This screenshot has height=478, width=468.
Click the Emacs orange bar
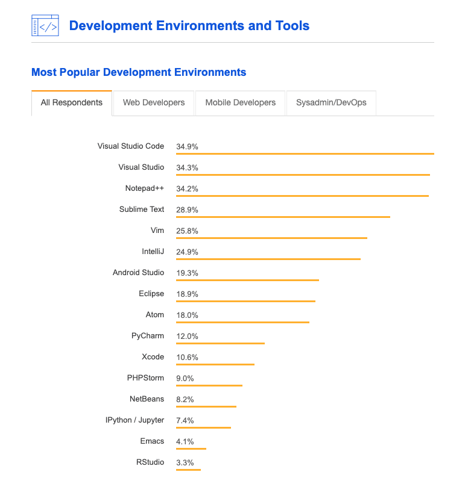pos(191,449)
